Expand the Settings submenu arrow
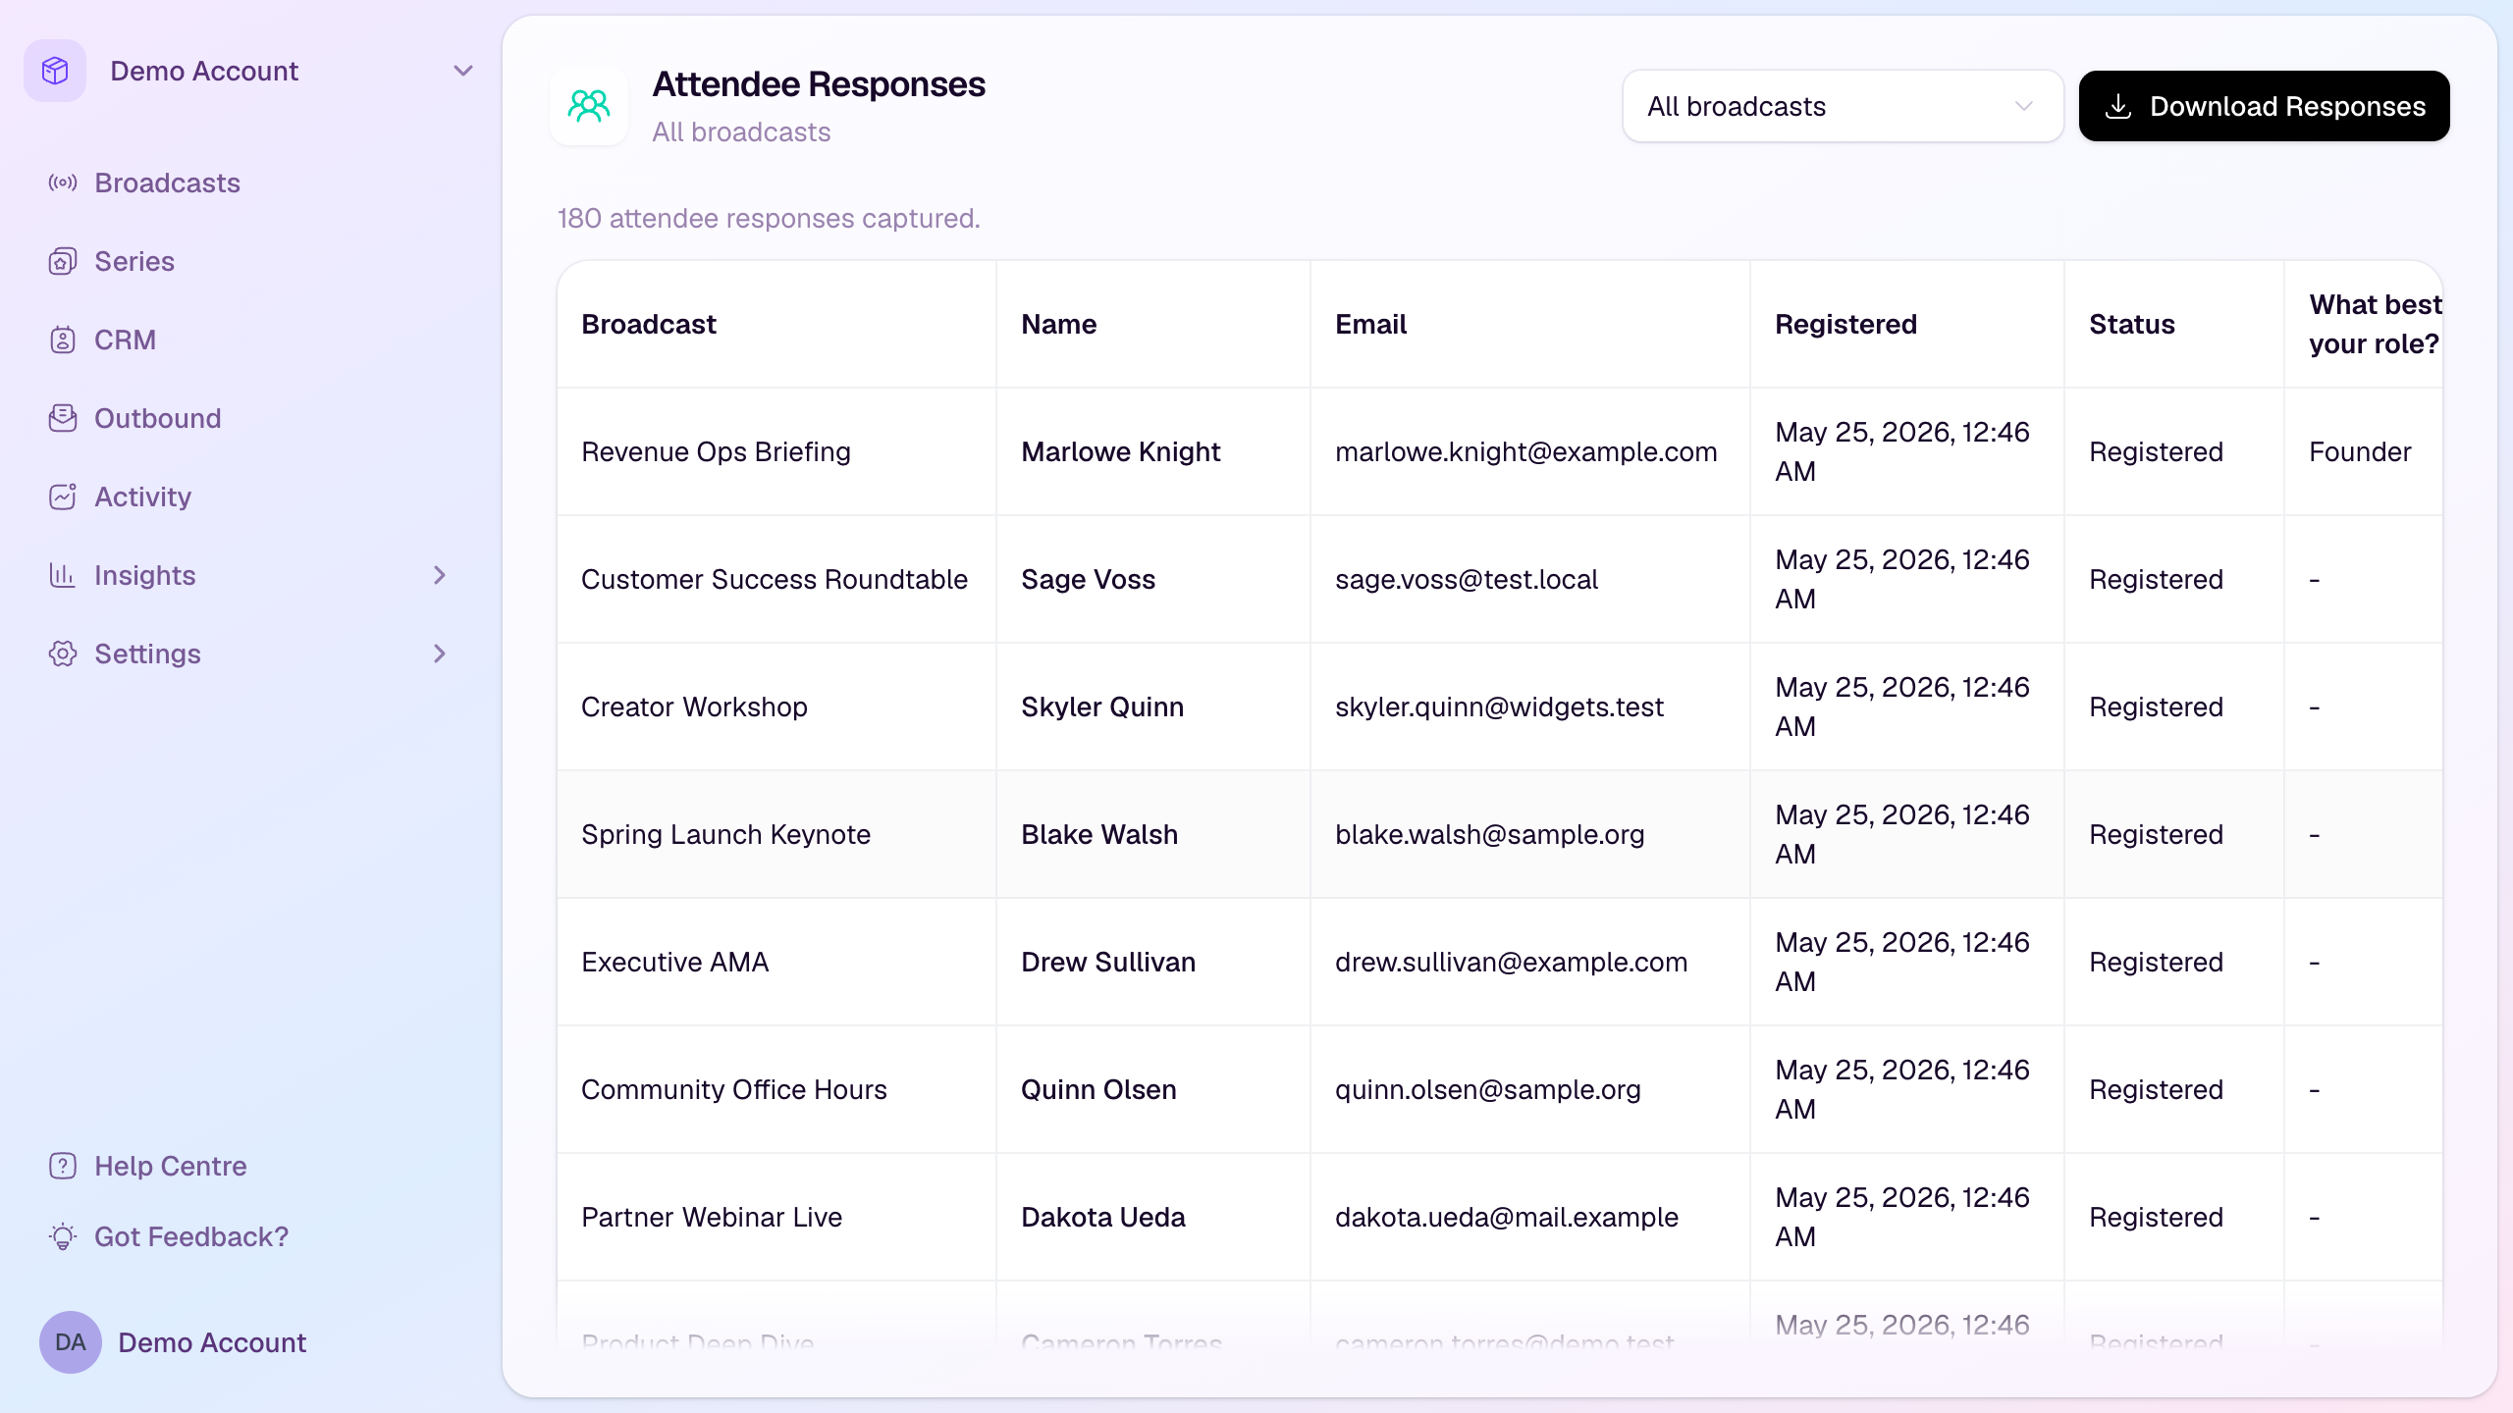The width and height of the screenshot is (2513, 1413). tap(440, 654)
